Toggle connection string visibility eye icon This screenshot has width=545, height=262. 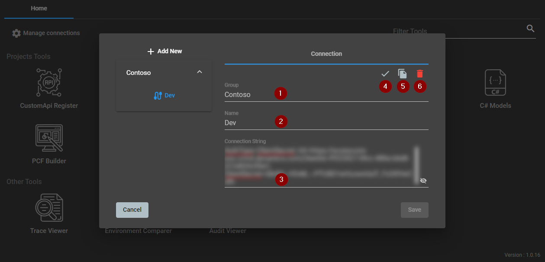423,181
